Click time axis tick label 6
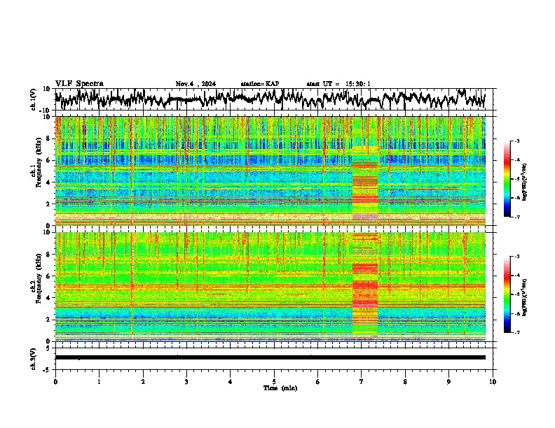Viewport: 555px width, 428px height. [318, 382]
